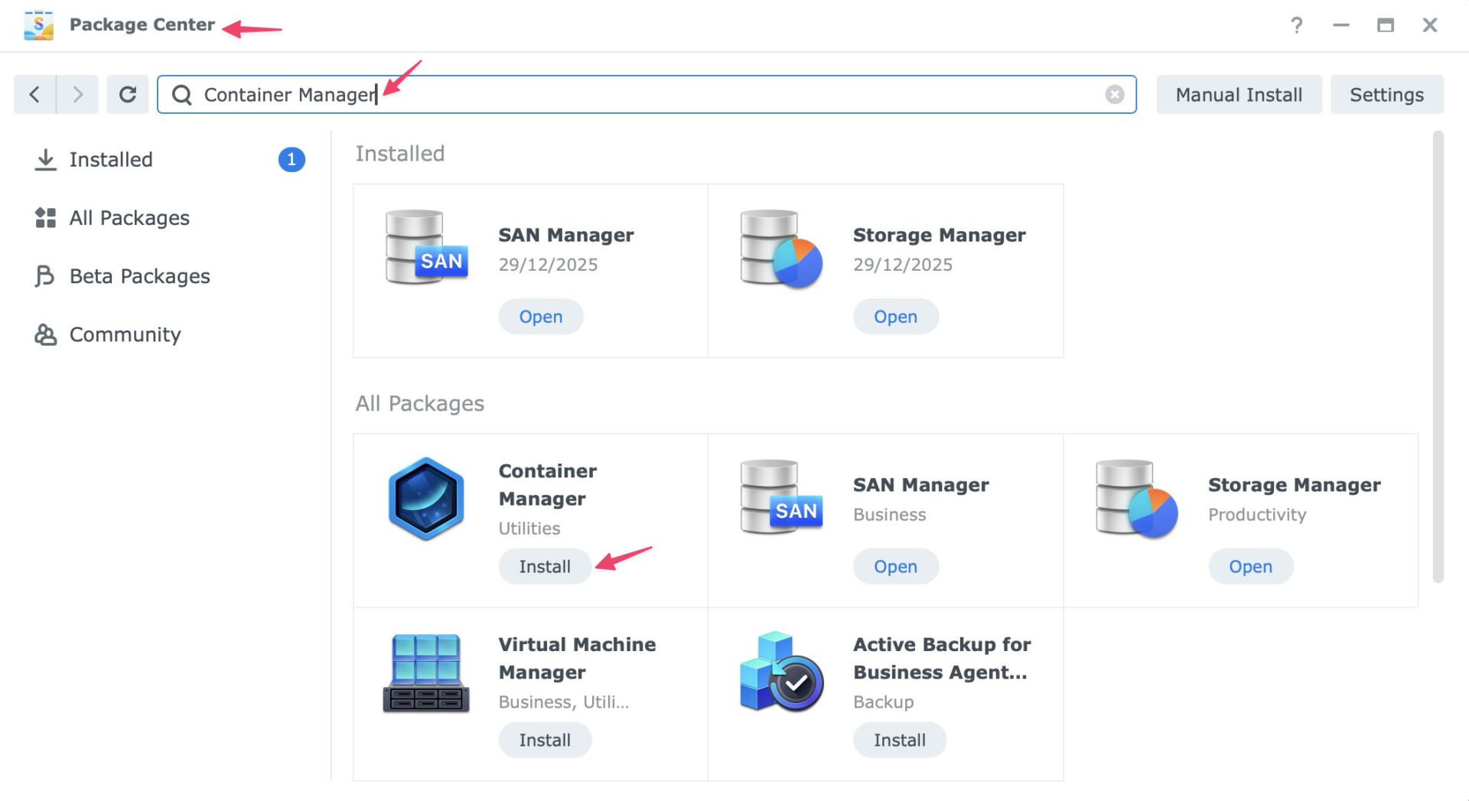Click the Package Center app icon
Viewport: 1469px width, 801px height.
pyautogui.click(x=37, y=24)
